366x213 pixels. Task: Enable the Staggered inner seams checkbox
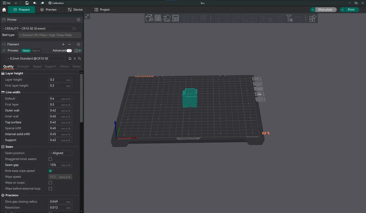coord(50,159)
